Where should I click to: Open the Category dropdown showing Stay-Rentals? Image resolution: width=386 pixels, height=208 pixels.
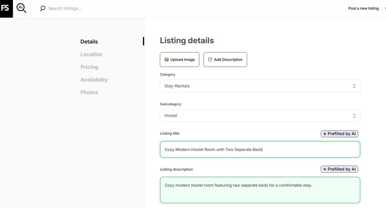click(260, 86)
